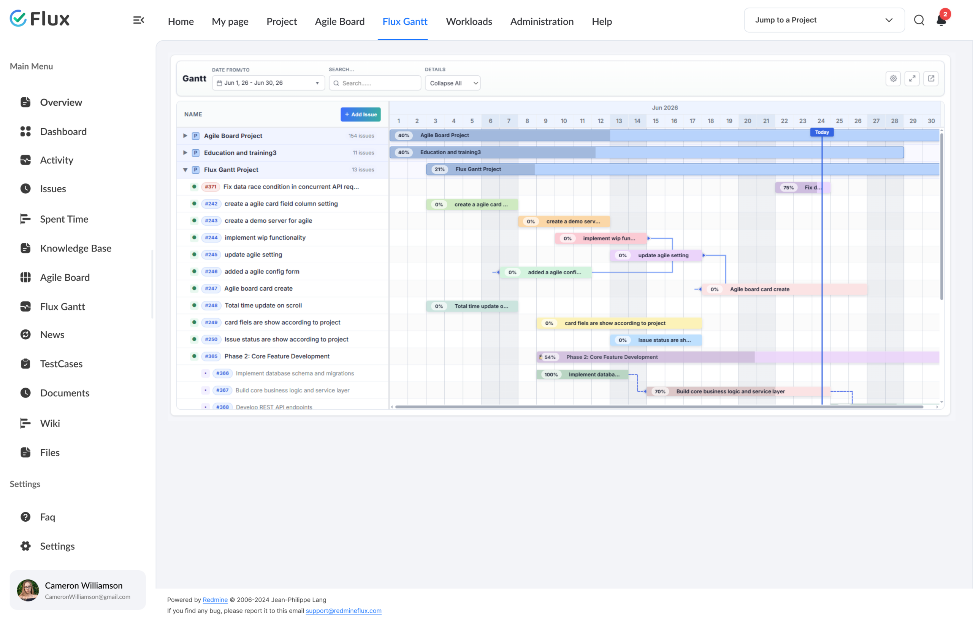973x622 pixels.
Task: Email support@redmineflux.com link
Action: point(344,611)
